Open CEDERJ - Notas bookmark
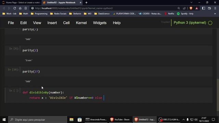 (x=150, y=14)
